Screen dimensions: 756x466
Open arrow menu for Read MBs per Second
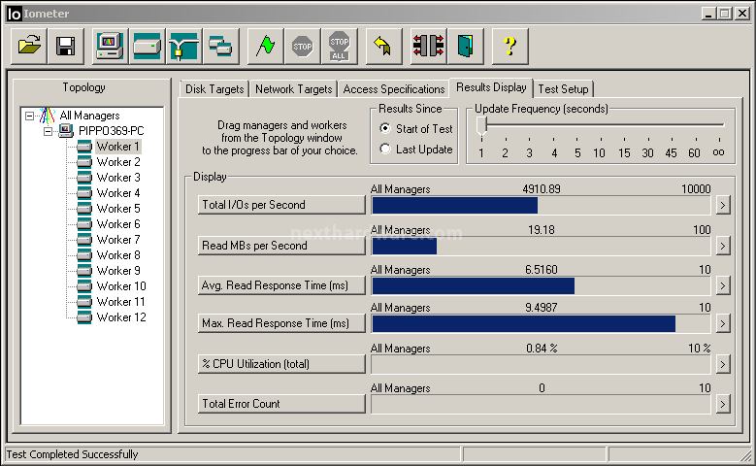pyautogui.click(x=722, y=246)
